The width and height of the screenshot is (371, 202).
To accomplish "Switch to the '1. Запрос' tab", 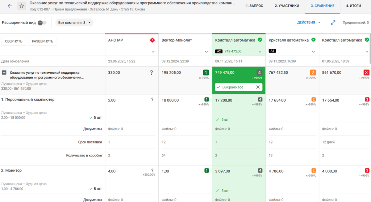I will tap(254, 6).
